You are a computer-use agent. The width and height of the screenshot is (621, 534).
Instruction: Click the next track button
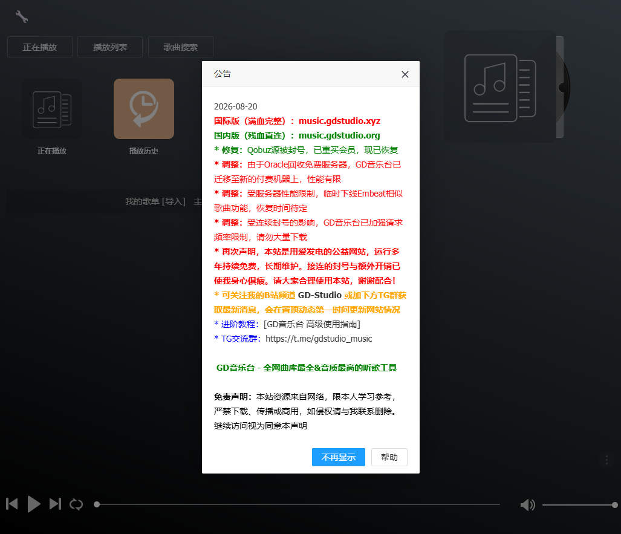coord(55,504)
